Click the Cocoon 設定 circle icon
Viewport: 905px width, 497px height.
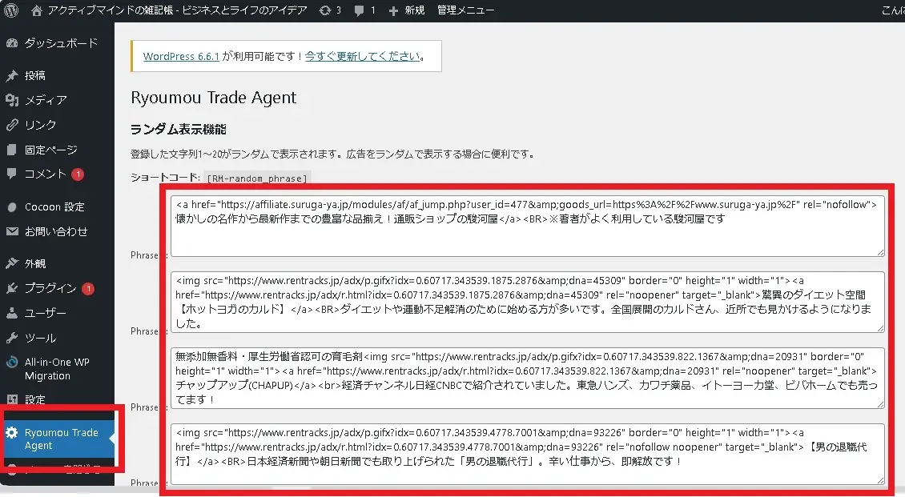coord(11,207)
